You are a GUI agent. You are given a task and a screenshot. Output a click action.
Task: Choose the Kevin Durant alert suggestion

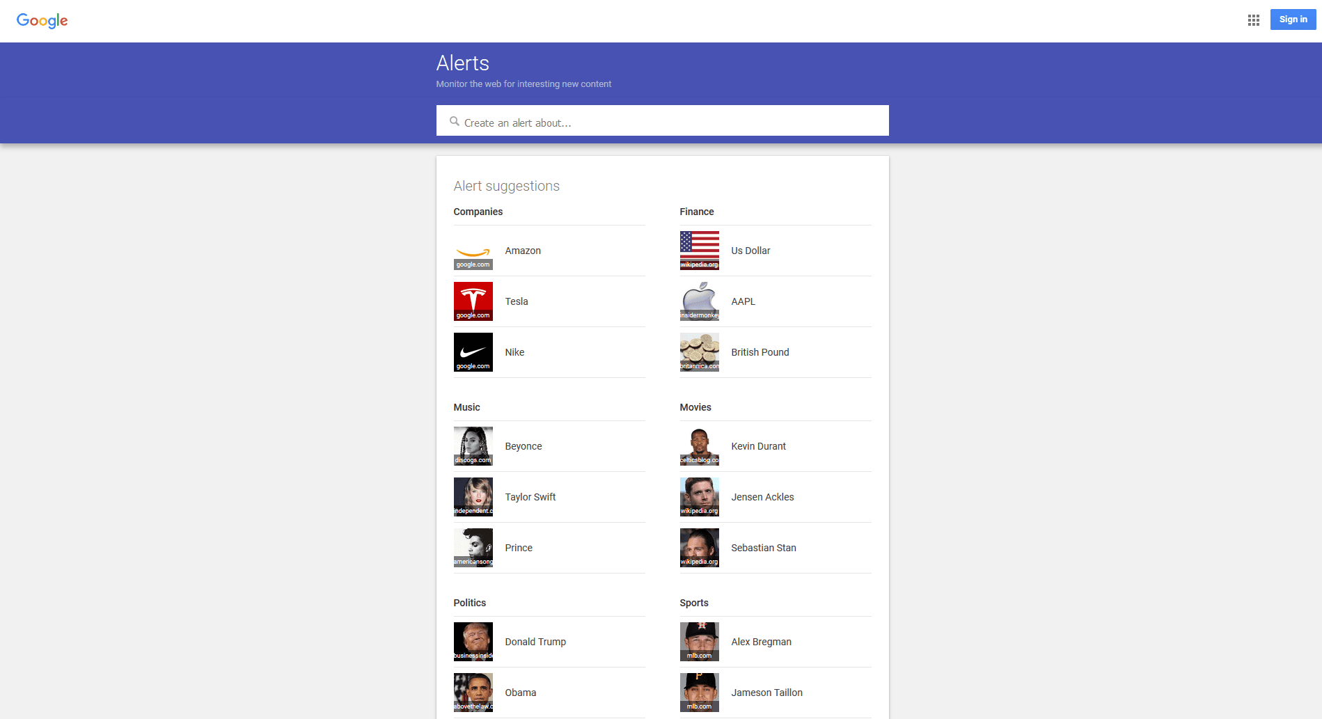tap(758, 446)
